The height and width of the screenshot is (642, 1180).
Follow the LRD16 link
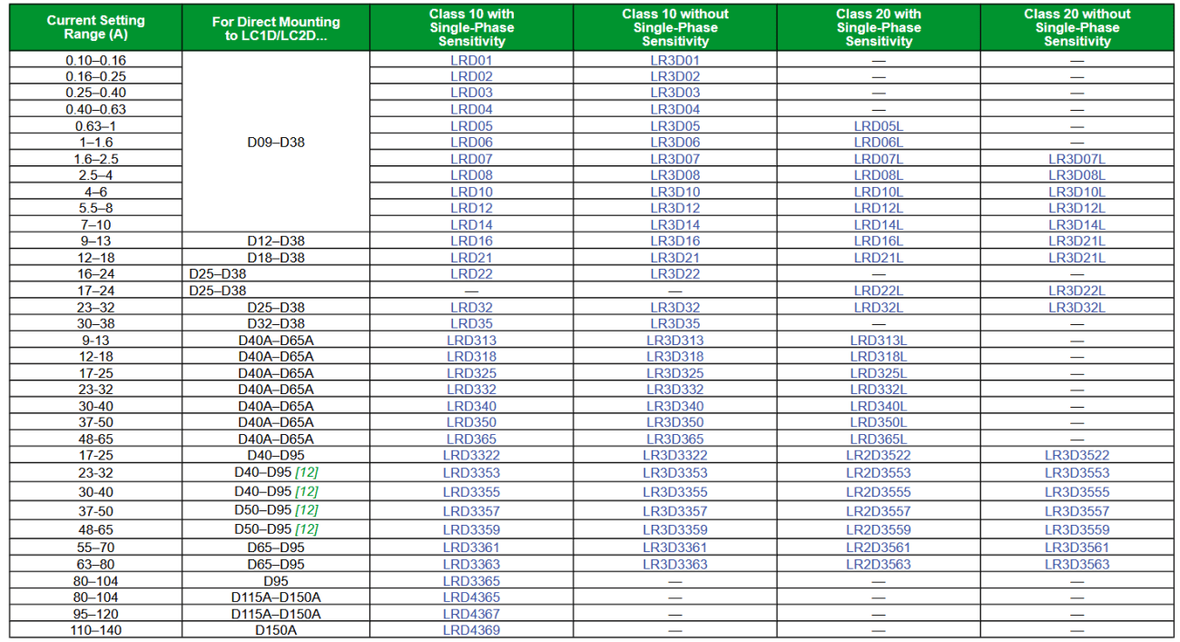pos(471,241)
